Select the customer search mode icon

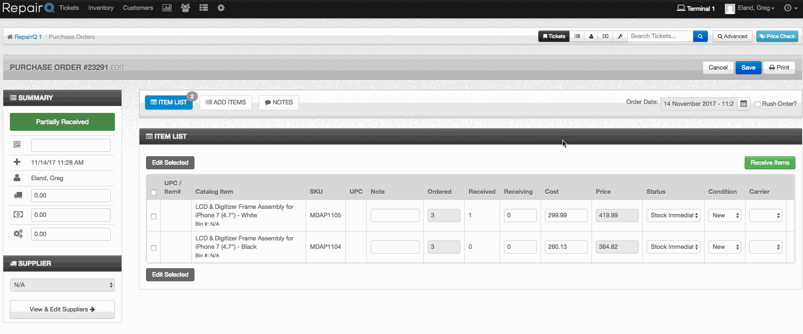click(591, 36)
